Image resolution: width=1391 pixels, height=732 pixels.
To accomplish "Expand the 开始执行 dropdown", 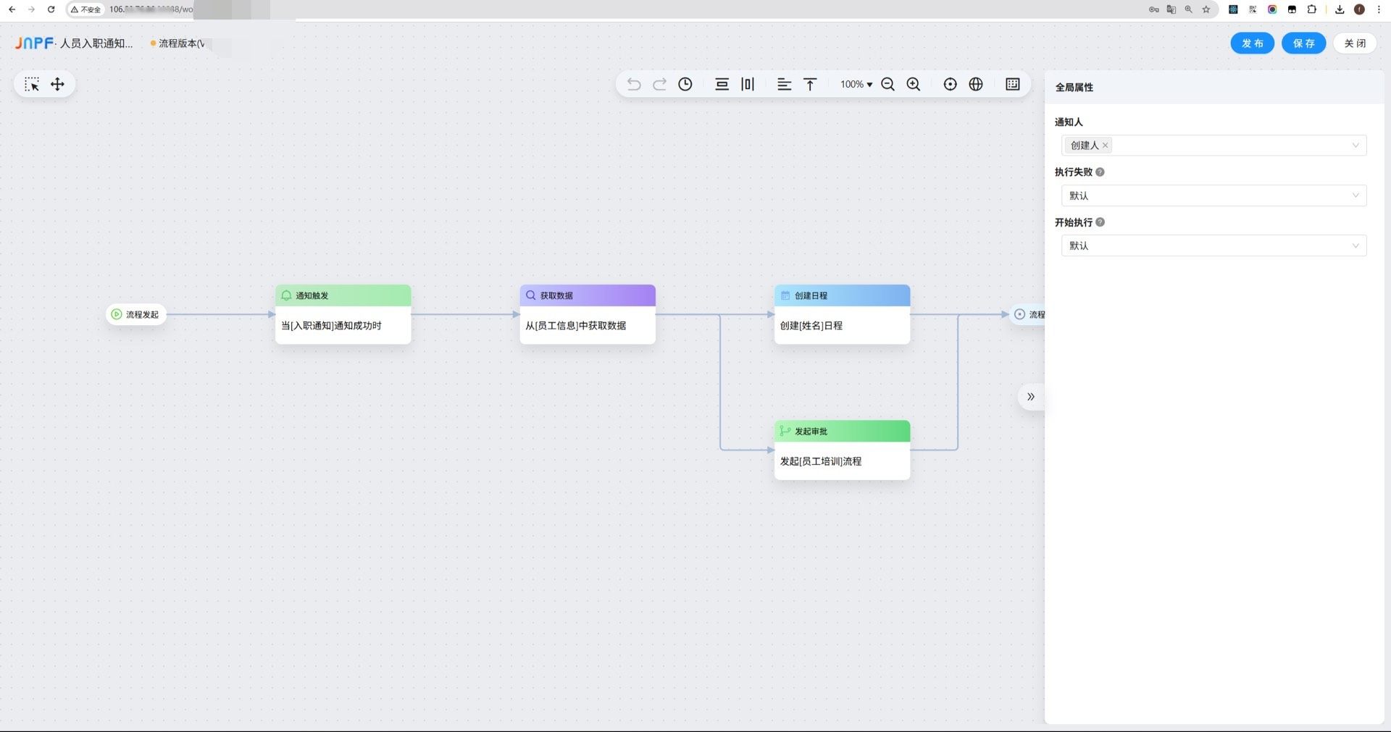I will [x=1214, y=245].
